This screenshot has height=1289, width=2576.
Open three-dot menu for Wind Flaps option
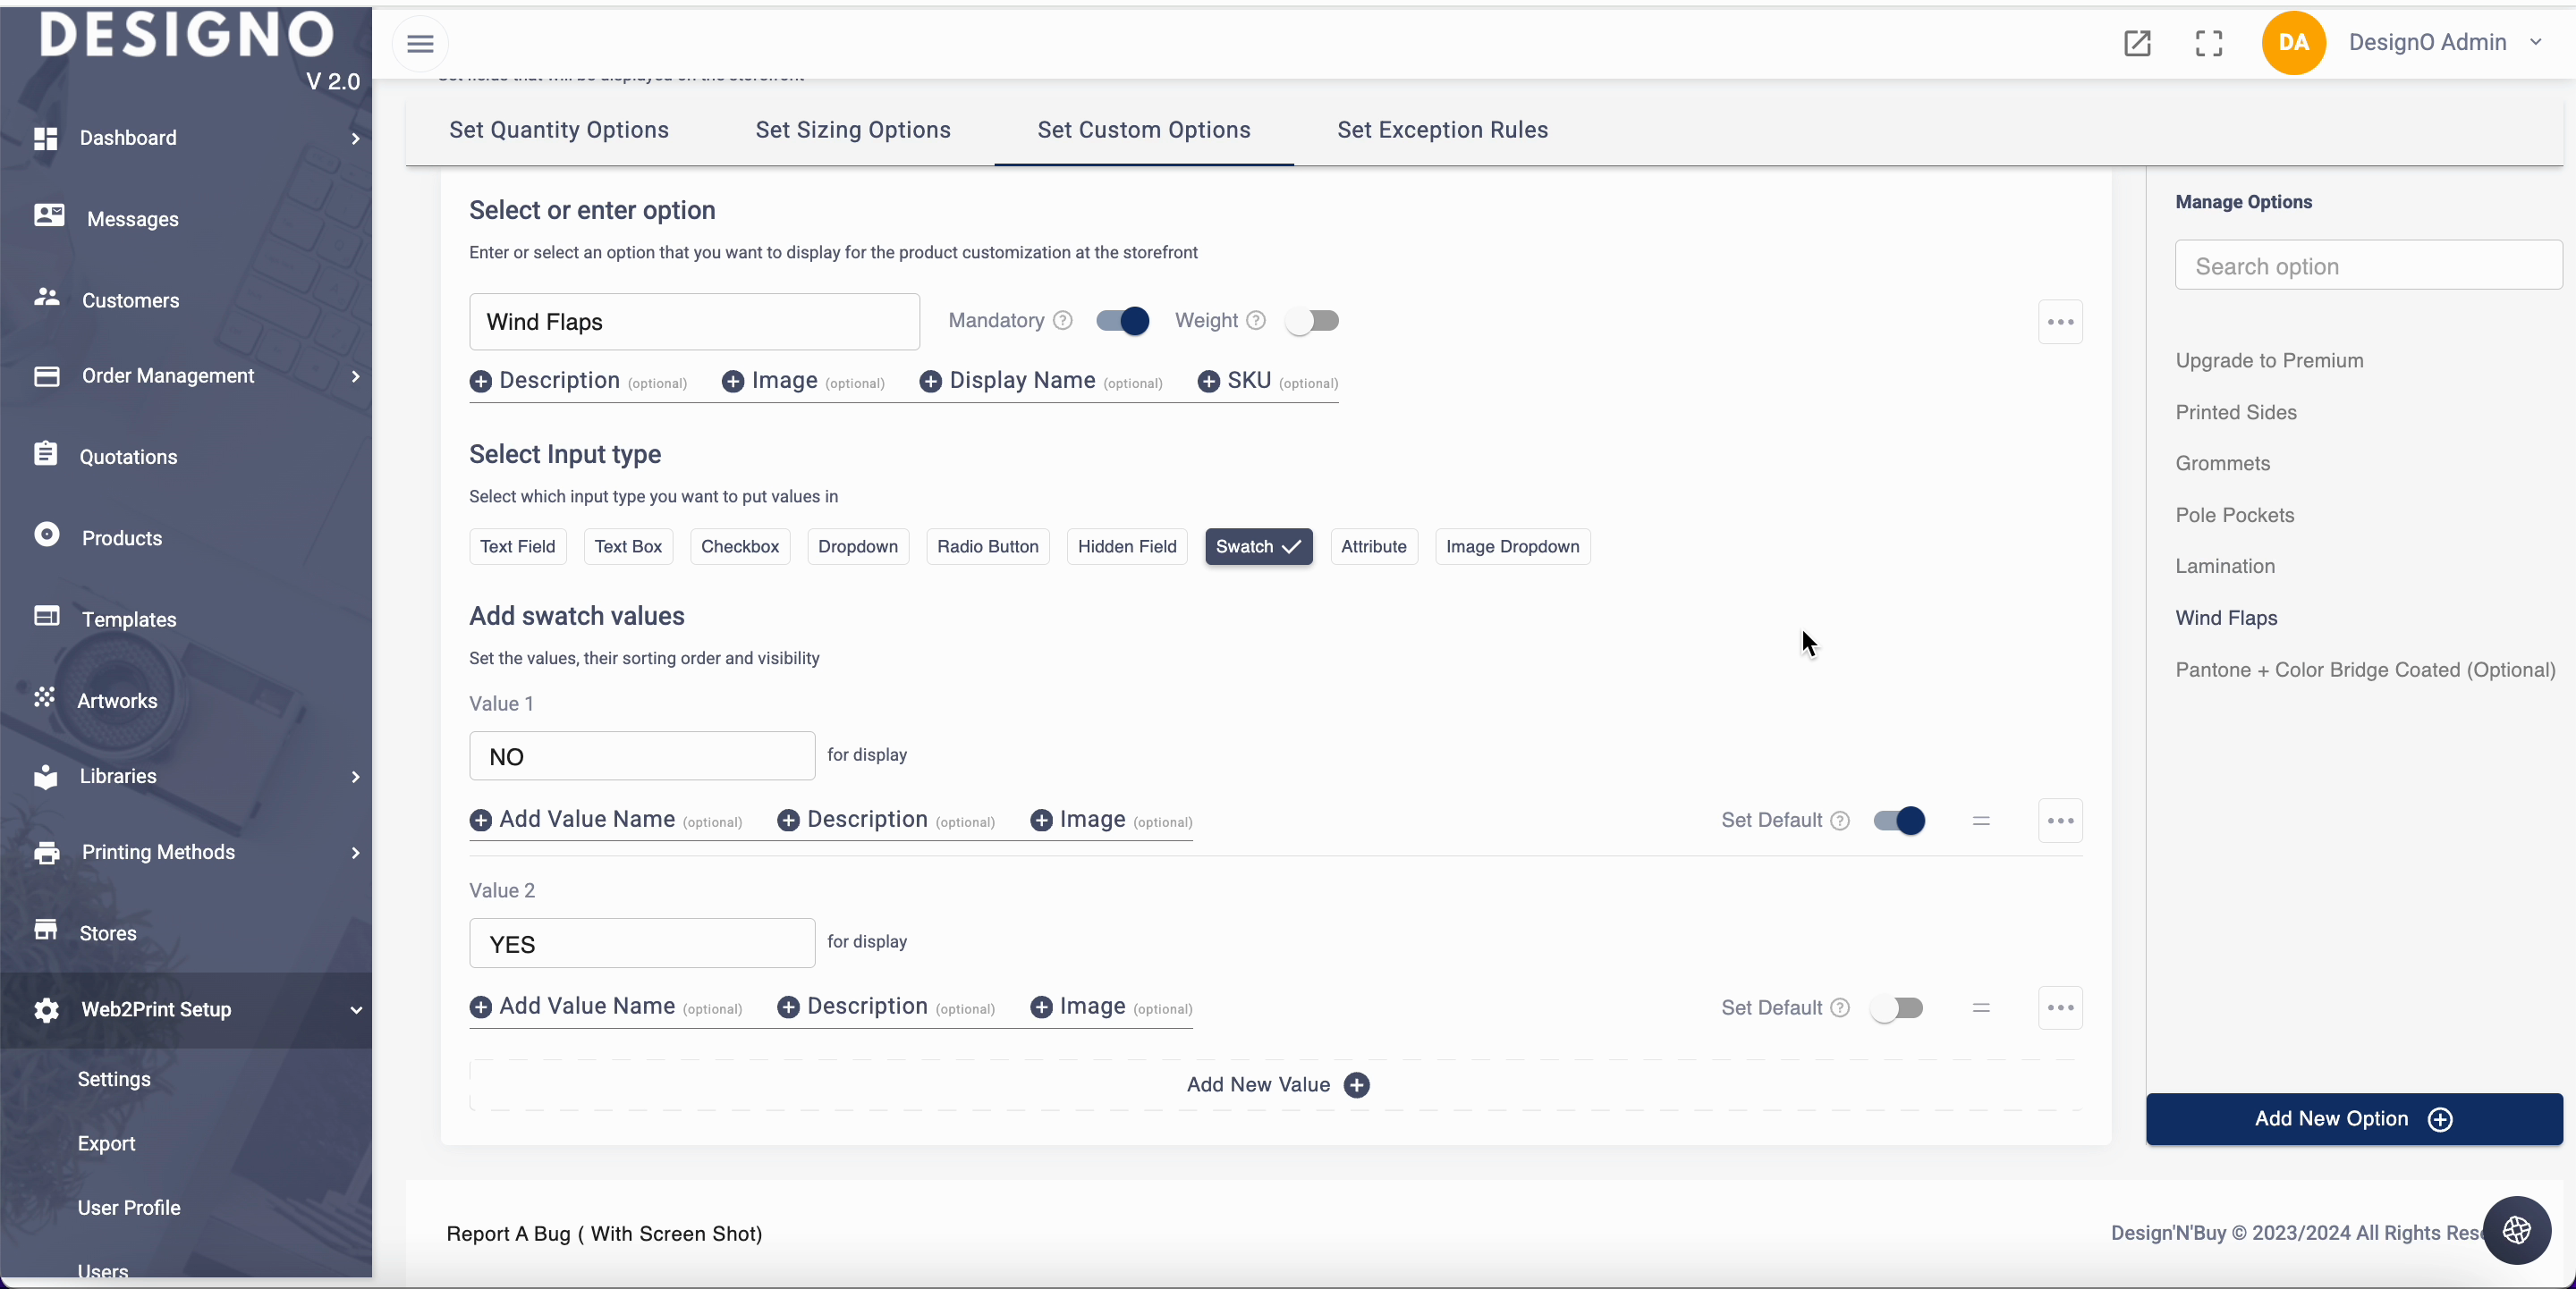2060,322
